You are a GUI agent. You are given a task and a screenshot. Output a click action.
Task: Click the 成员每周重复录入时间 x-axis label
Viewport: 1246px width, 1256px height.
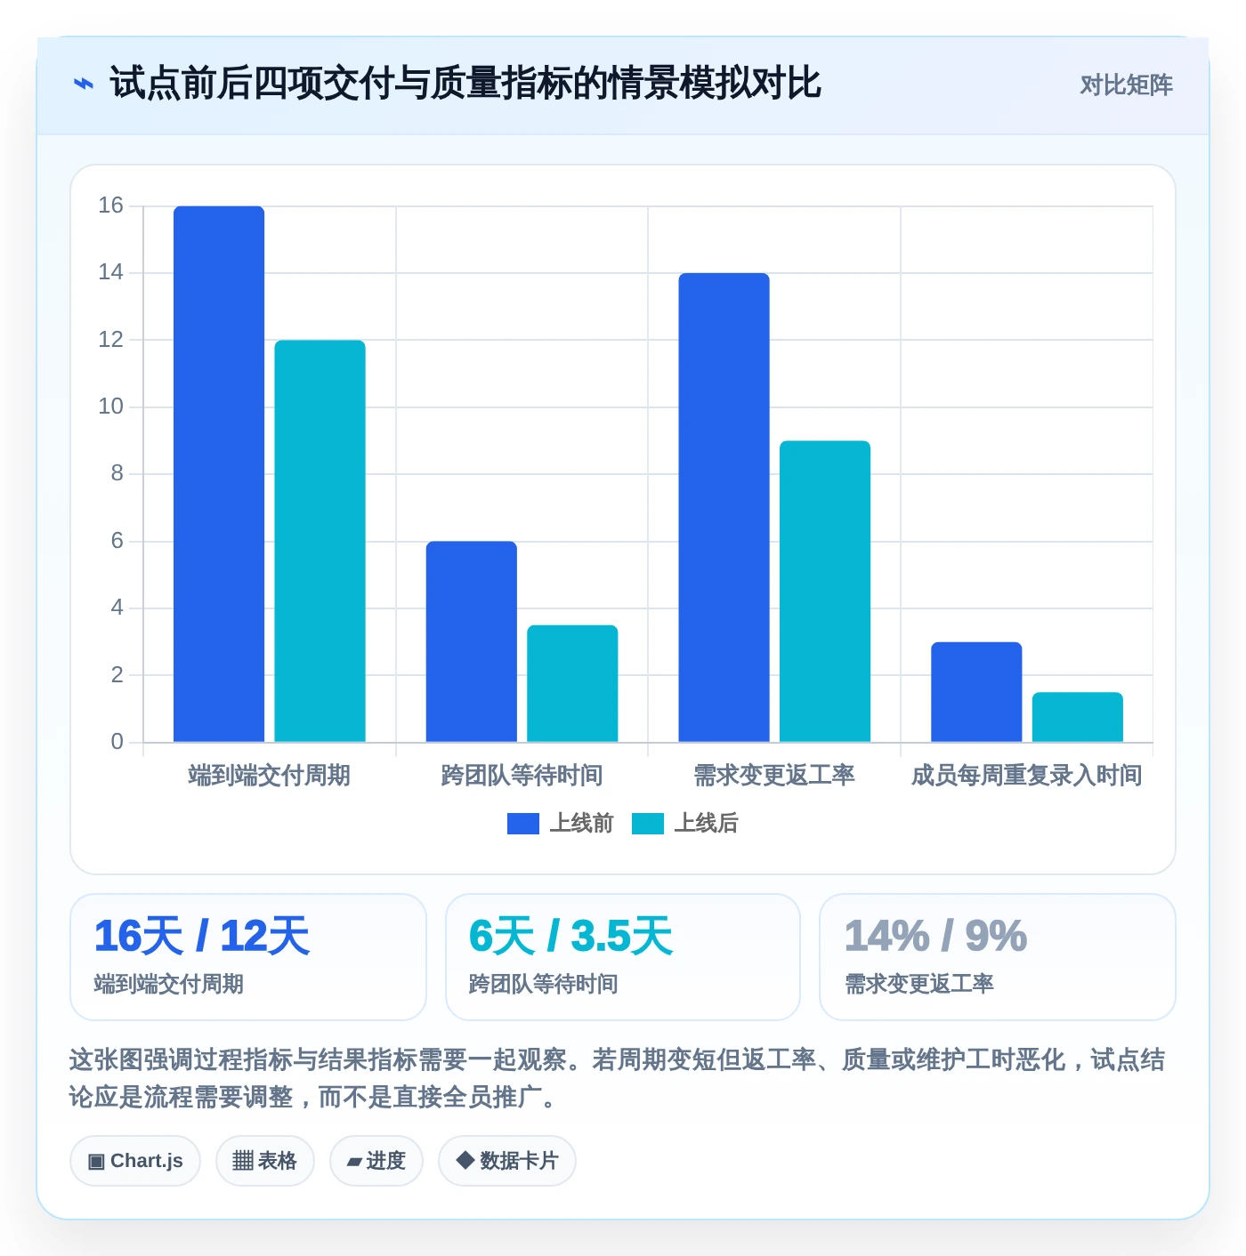pyautogui.click(x=1027, y=776)
